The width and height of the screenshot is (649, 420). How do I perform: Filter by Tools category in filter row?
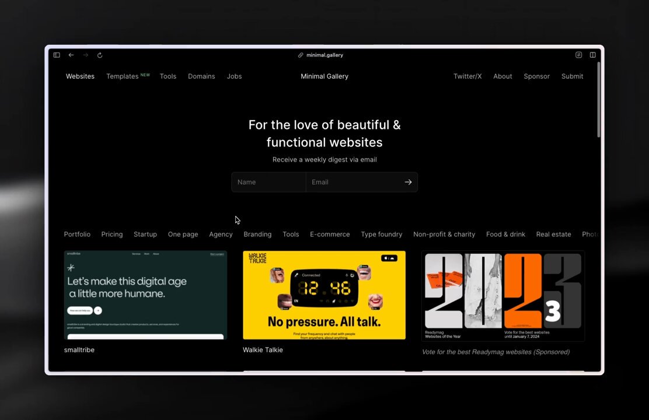coord(291,234)
